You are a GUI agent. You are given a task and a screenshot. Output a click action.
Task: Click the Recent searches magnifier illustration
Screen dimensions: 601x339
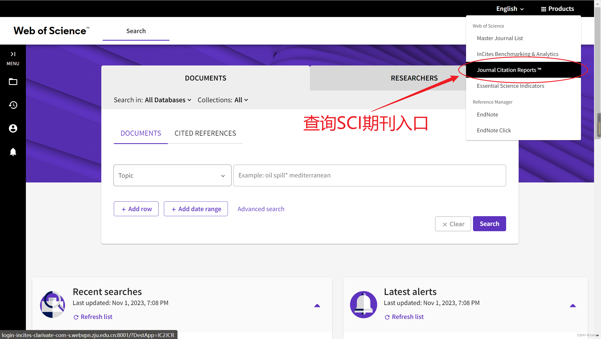click(x=52, y=304)
